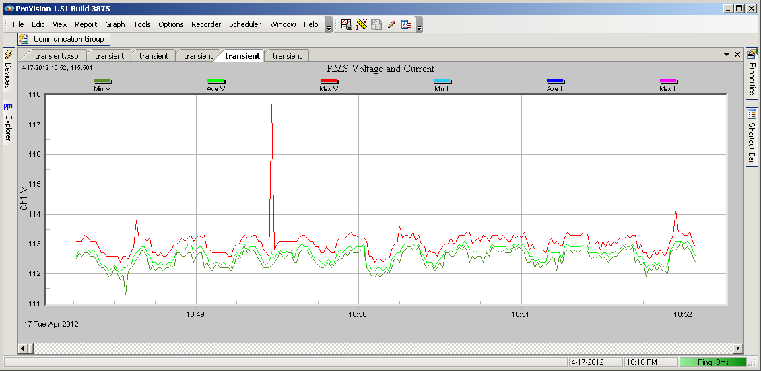The height and width of the screenshot is (371, 761).
Task: Open the Report menu
Action: coord(86,24)
